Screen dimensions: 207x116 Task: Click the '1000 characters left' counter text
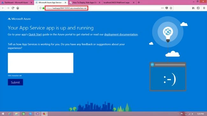pos(15,76)
